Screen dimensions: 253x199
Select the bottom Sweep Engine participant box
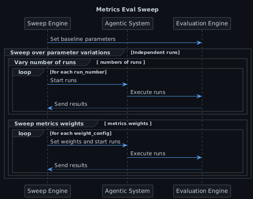[x=47, y=191]
